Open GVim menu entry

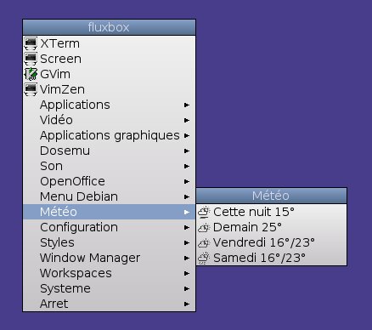click(x=109, y=74)
